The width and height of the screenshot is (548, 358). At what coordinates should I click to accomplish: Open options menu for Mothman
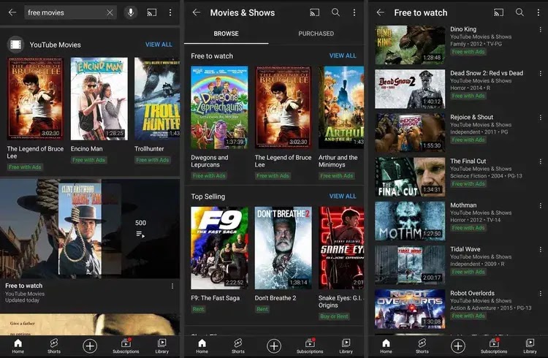[x=540, y=206]
